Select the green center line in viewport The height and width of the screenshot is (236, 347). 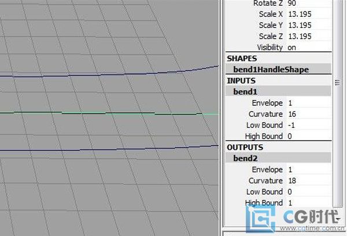point(116,113)
